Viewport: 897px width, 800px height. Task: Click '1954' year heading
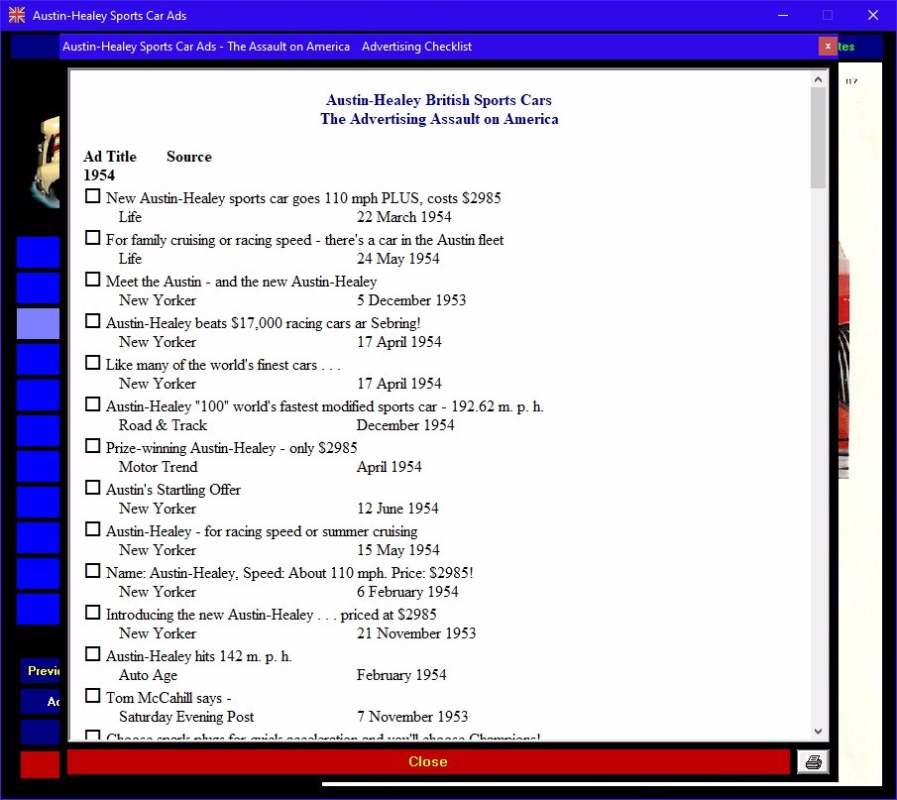click(x=99, y=175)
